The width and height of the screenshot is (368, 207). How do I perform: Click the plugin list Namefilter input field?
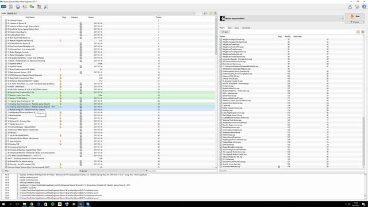292,171
